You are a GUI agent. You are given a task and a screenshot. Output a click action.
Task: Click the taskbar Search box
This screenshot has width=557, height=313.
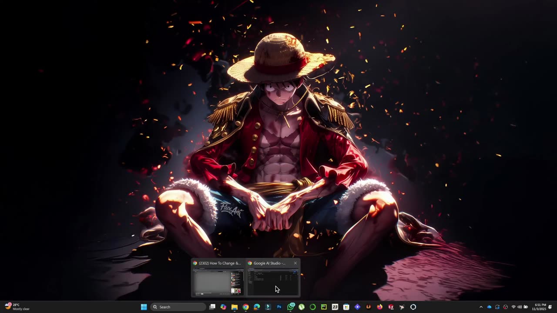click(x=178, y=307)
